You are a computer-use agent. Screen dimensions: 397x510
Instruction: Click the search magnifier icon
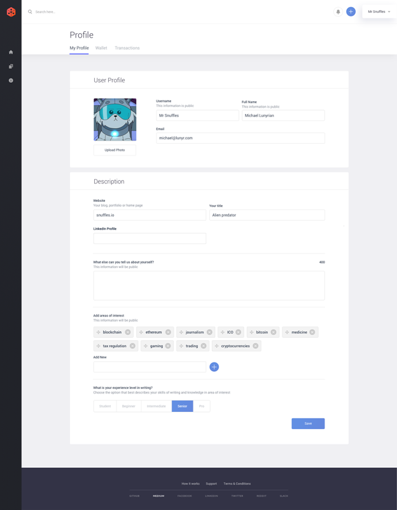click(x=30, y=11)
